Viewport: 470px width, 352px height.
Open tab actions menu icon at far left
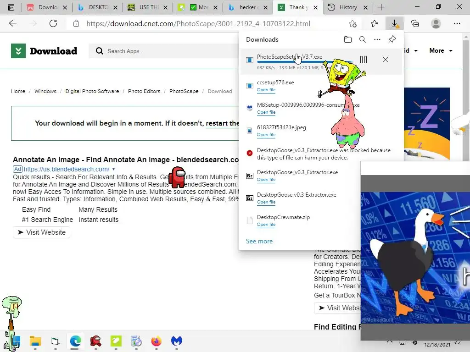(11, 7)
